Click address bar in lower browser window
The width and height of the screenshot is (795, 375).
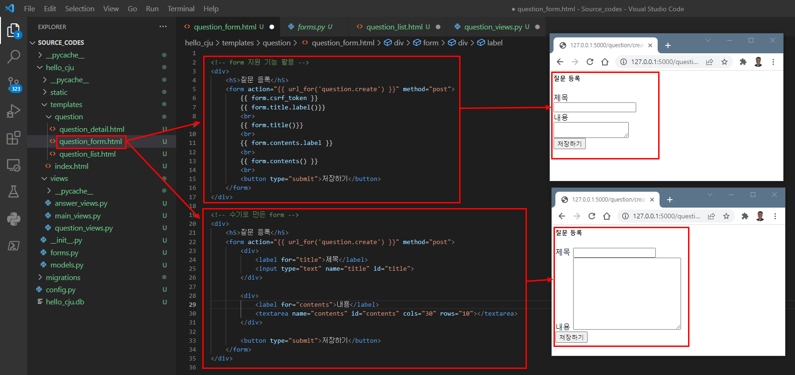667,216
